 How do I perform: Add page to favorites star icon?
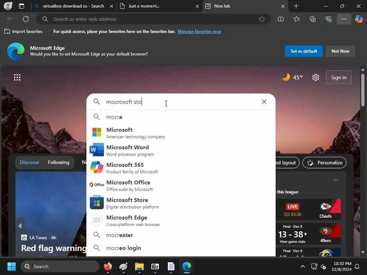pos(262,19)
